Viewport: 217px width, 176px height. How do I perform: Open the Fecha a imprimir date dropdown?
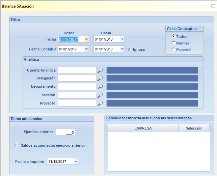[x=76, y=161]
